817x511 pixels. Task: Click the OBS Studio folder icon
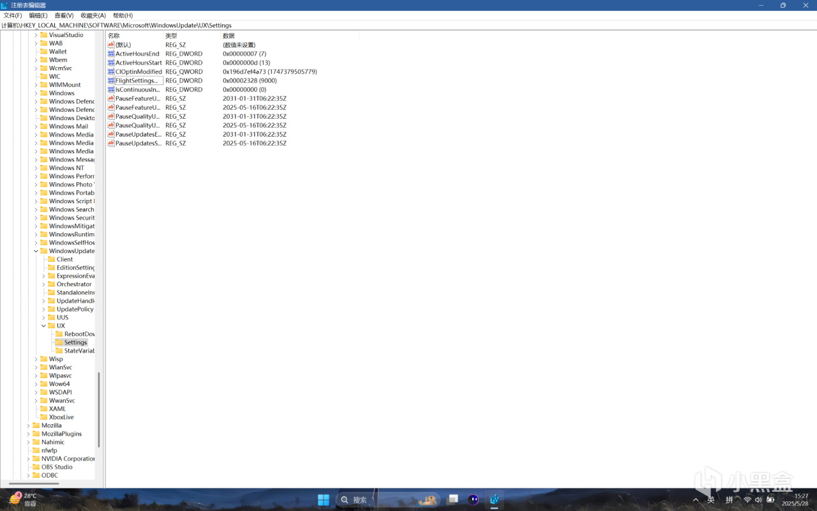[x=36, y=467]
